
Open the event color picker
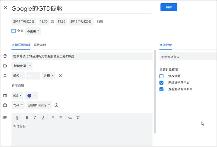tap(31, 96)
